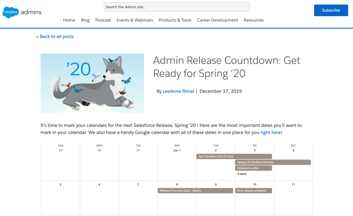Image resolution: width=353 pixels, height=216 pixels.
Task: Expand the 2 more events link
Action: [x=242, y=174]
